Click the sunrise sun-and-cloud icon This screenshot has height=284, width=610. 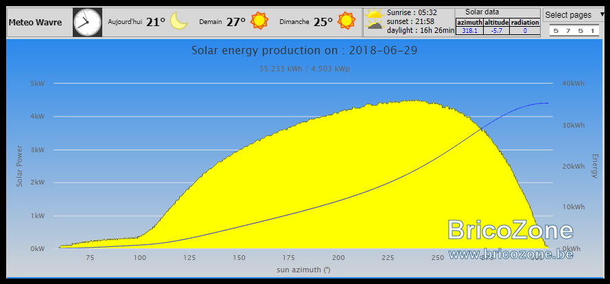pos(374,14)
